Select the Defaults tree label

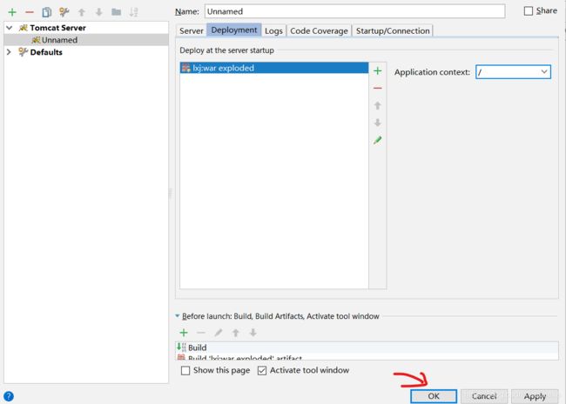click(x=46, y=52)
